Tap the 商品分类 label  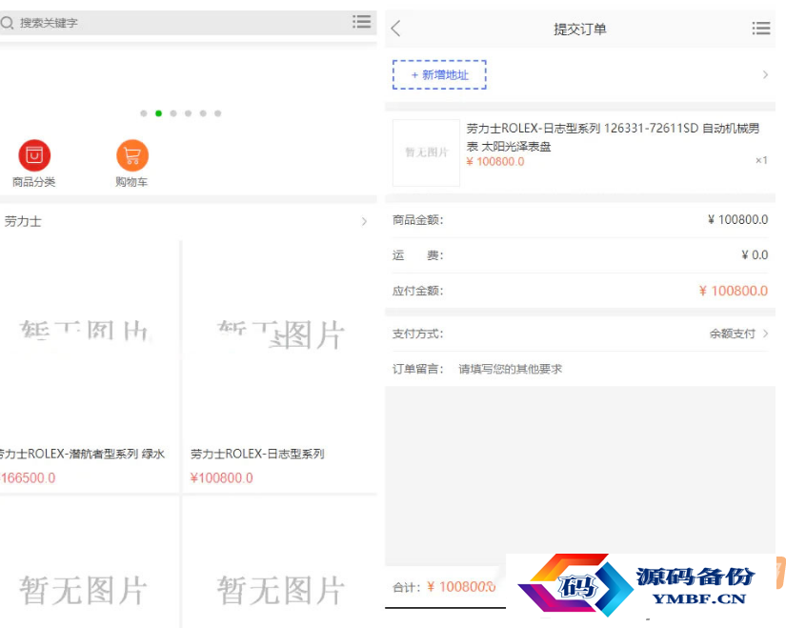33,182
